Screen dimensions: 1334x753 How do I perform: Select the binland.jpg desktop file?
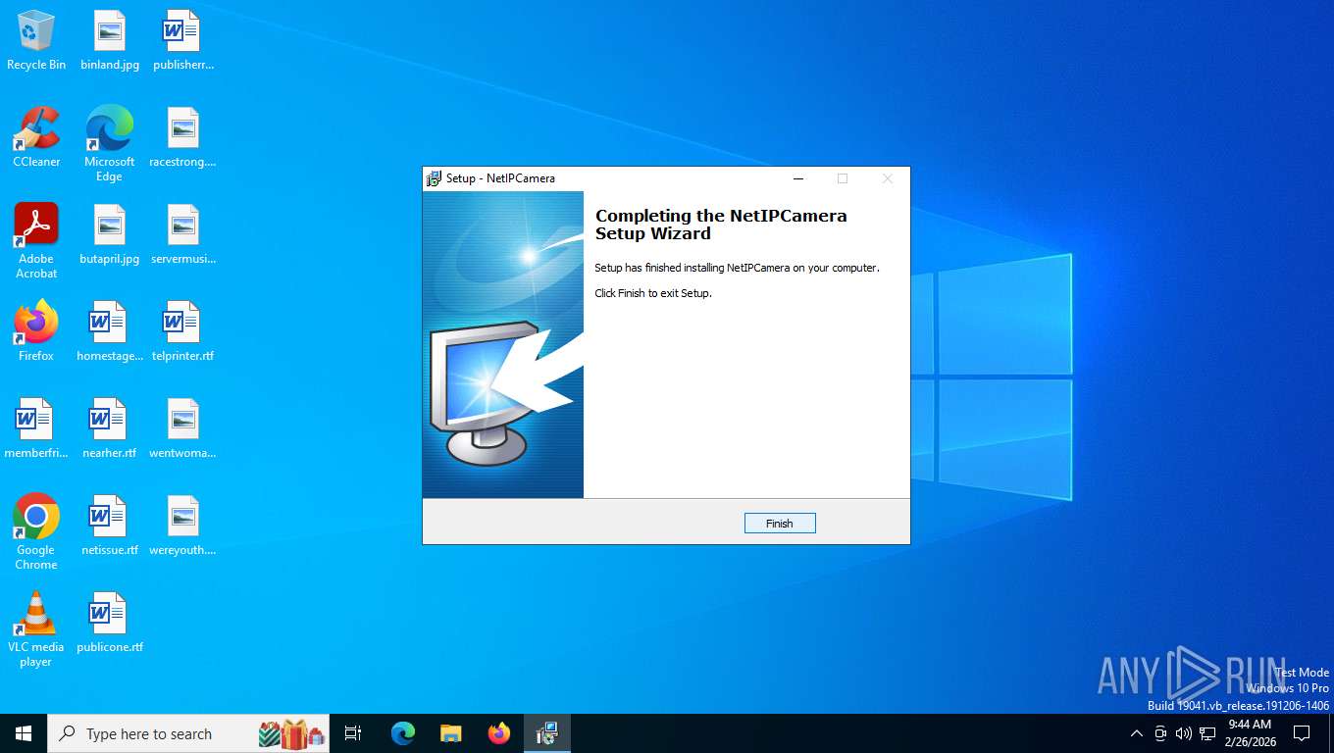(x=110, y=41)
